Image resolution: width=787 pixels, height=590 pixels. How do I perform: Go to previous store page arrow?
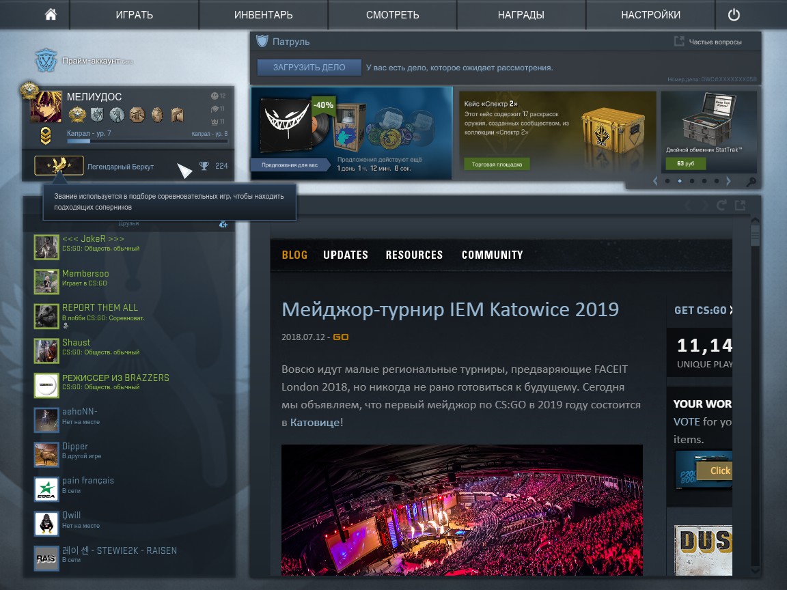[x=655, y=181]
